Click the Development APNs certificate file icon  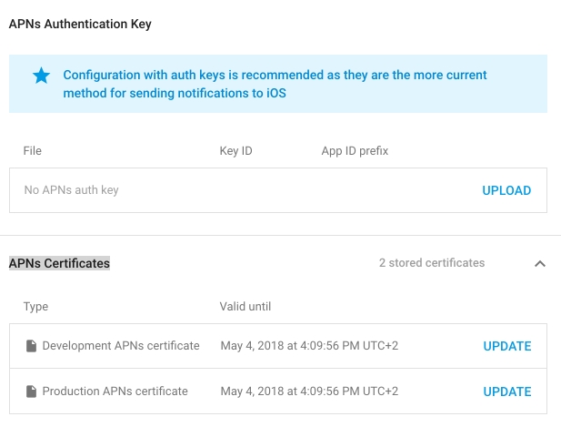click(x=31, y=346)
